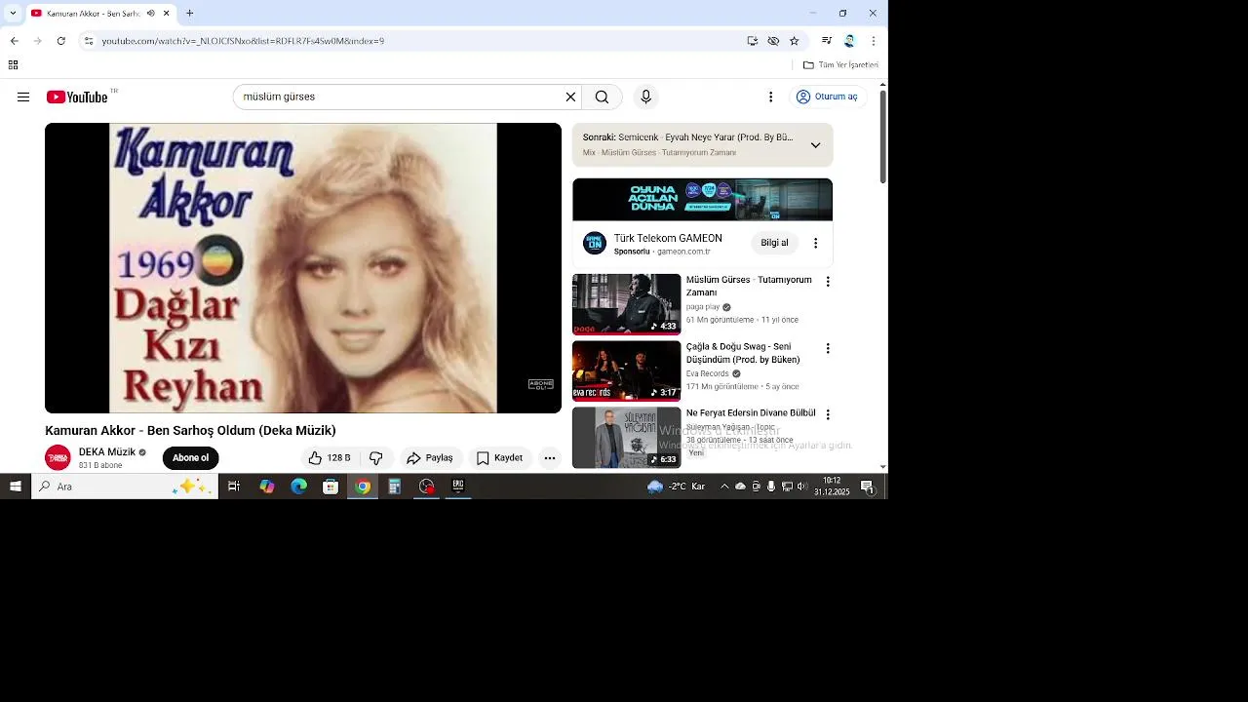
Task: Open the Chrome tab search dropdown
Action: coord(13,14)
